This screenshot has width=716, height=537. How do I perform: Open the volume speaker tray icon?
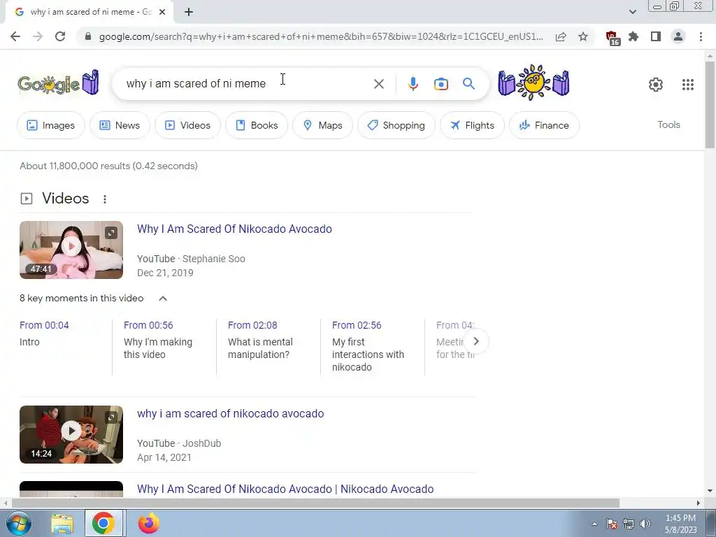[645, 524]
